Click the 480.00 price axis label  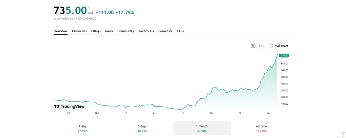tap(284, 97)
